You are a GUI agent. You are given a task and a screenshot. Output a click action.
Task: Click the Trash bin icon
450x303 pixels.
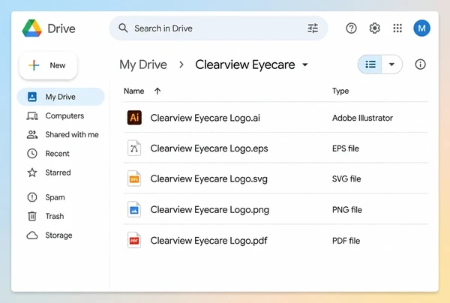click(x=32, y=216)
